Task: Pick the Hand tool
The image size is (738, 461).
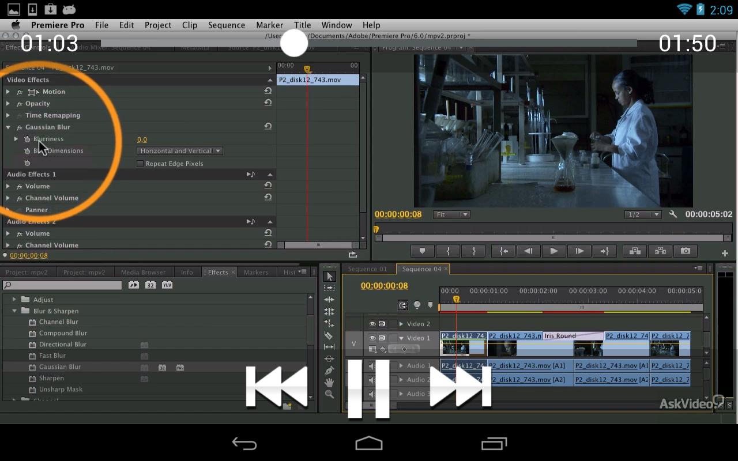Action: (329, 382)
